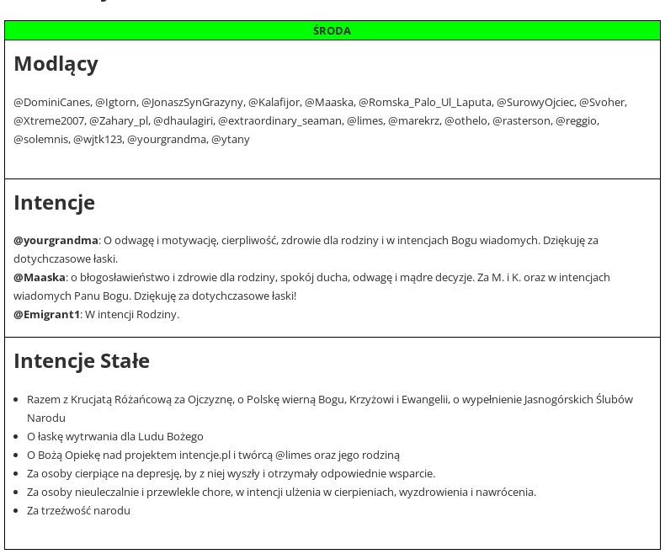Click the @dhaulagiri mention
This screenshot has height=554, width=665.
click(183, 120)
